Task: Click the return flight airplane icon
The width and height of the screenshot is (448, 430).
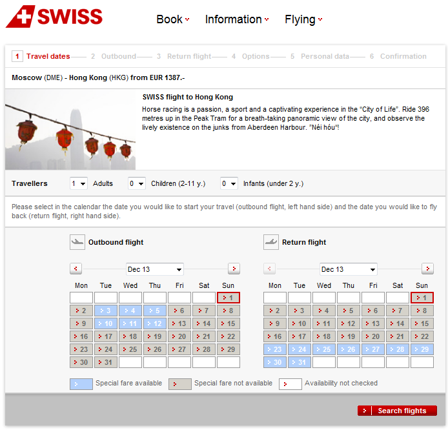Action: (x=270, y=242)
